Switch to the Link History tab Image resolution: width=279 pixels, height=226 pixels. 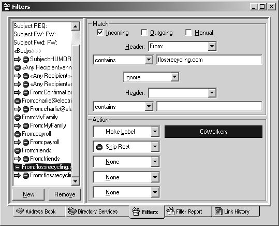tap(236, 211)
